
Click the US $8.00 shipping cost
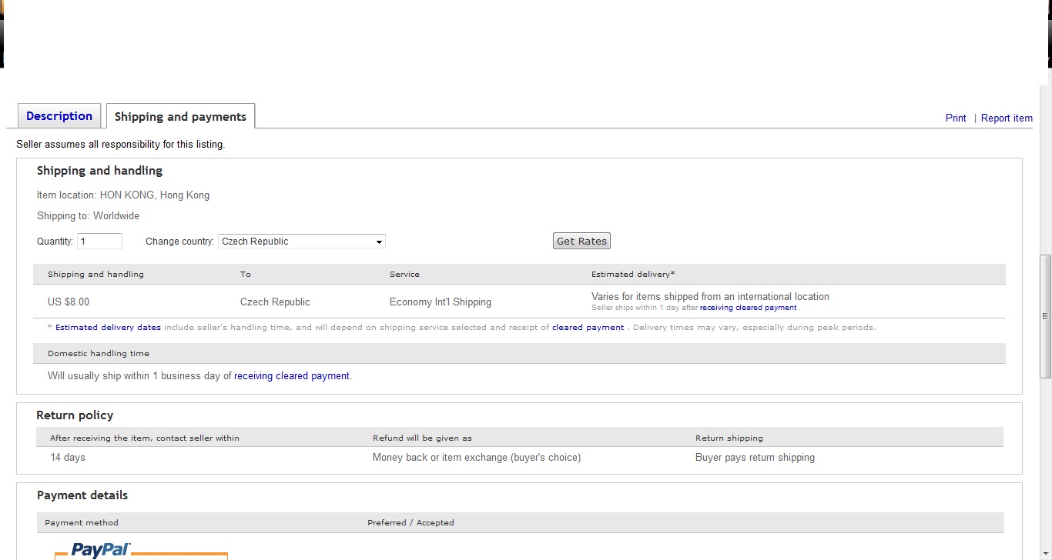click(69, 302)
